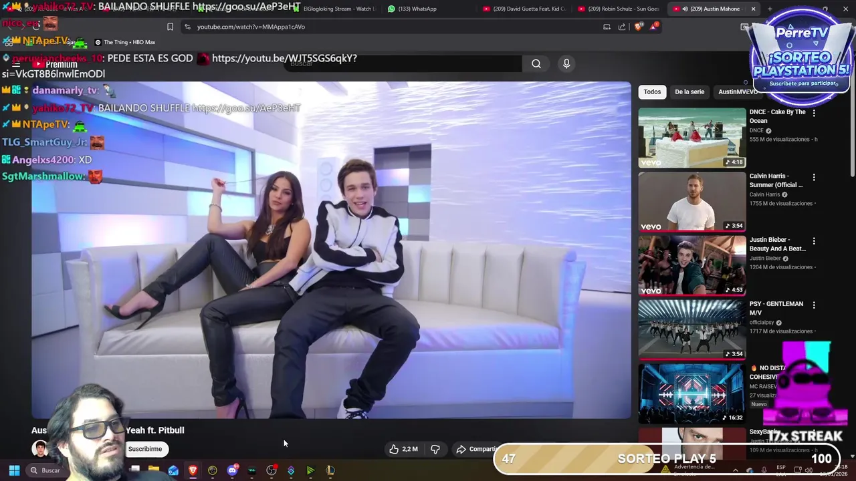Open options menu for Justin Bieber video
Viewport: 856px width, 481px height.
[814, 241]
